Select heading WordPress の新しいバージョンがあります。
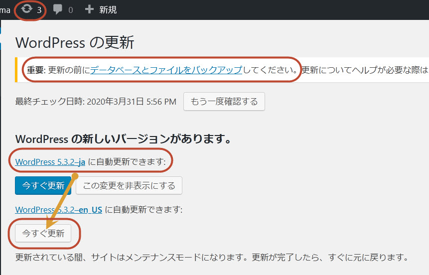The width and height of the screenshot is (429, 275). tap(124, 139)
